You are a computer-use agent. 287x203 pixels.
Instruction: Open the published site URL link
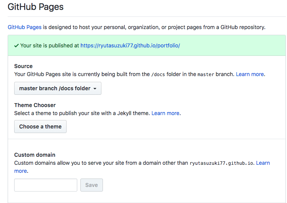pos(130,45)
